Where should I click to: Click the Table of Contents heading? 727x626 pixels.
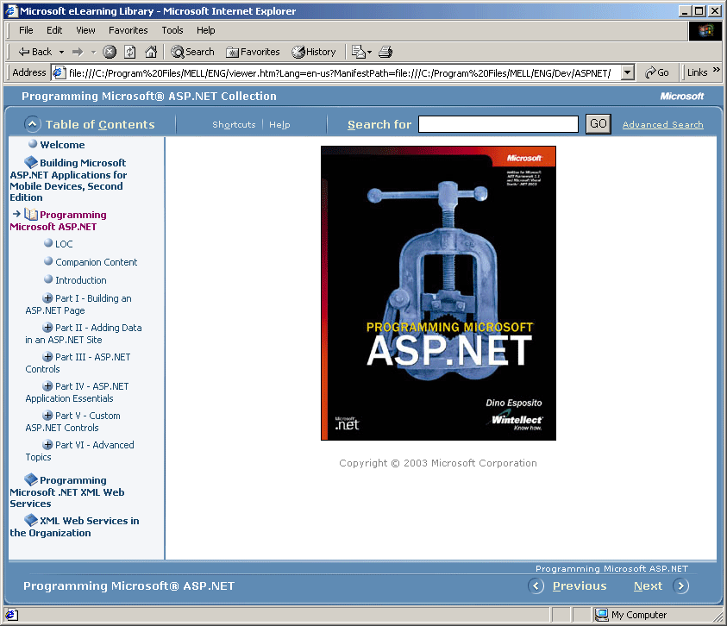[100, 124]
